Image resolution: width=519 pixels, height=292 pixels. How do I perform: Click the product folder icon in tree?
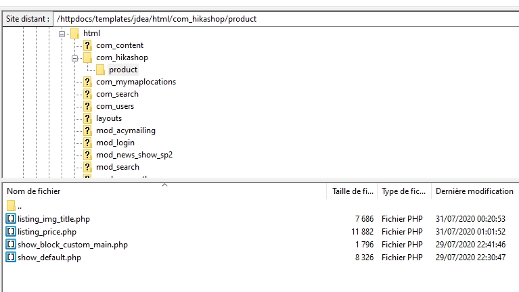[100, 70]
